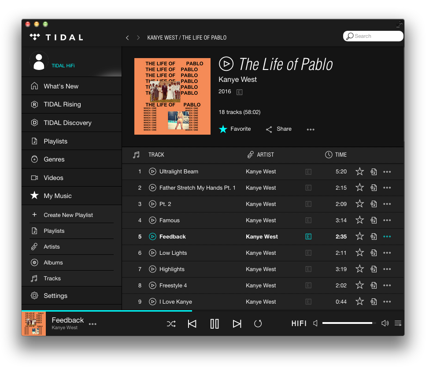Play track Father Stretch My Hands Pt. 1

[152, 188]
